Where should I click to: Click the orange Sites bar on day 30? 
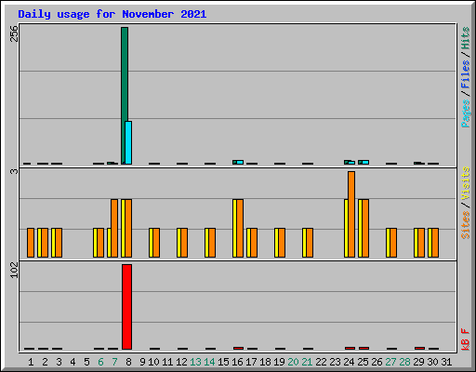(x=435, y=243)
